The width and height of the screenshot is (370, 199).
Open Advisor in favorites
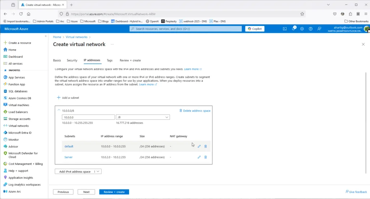13,147
